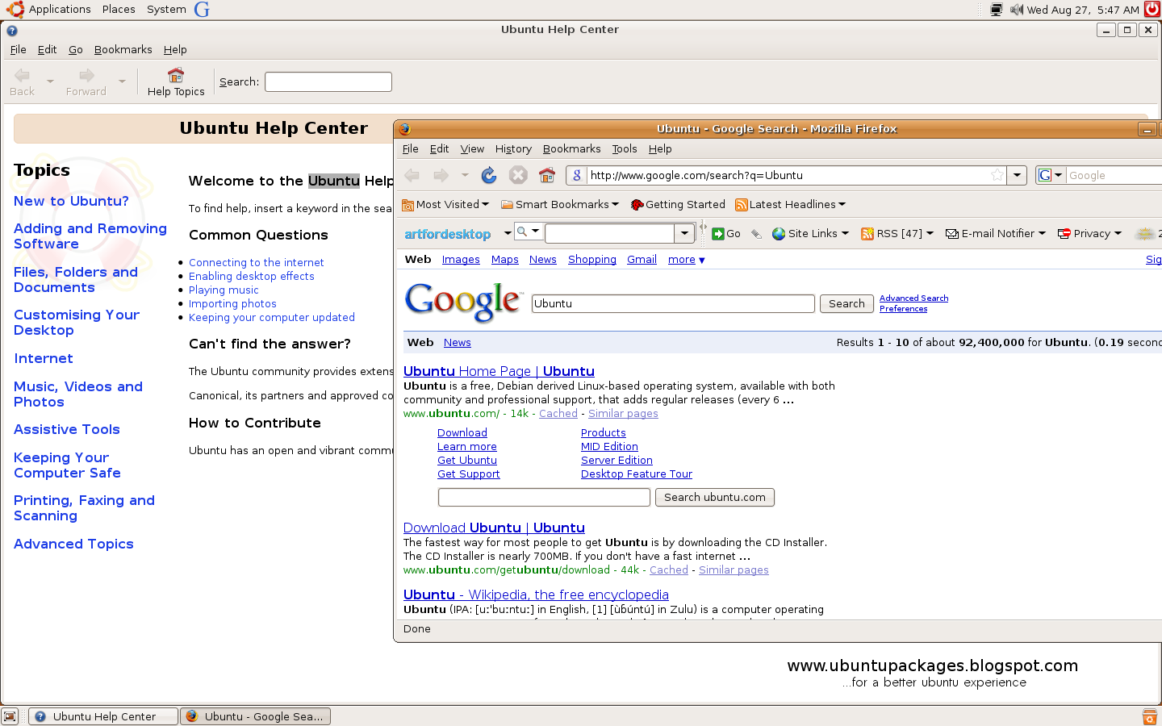
Task: Click the network monitor icon in the top panel
Action: (997, 10)
